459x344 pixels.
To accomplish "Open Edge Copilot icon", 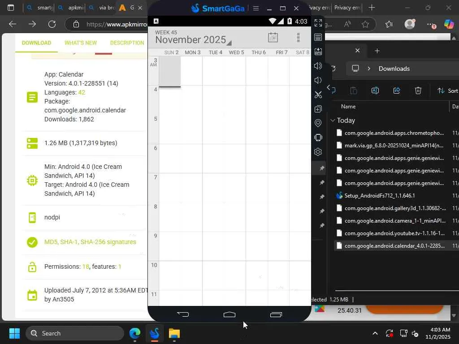I will pyautogui.click(x=448, y=24).
